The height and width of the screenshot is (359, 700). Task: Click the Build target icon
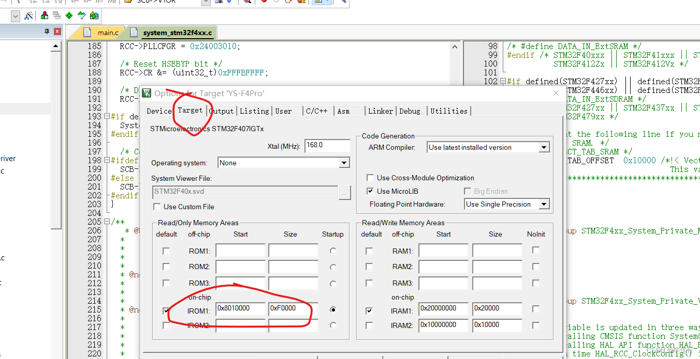tap(56, 15)
